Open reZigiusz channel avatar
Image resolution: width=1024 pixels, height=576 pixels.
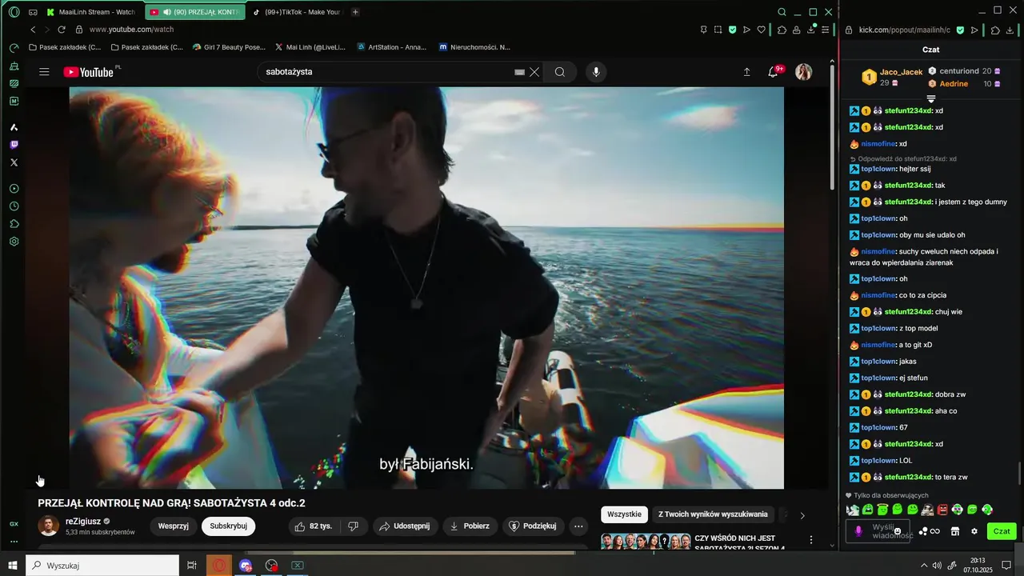tap(49, 526)
